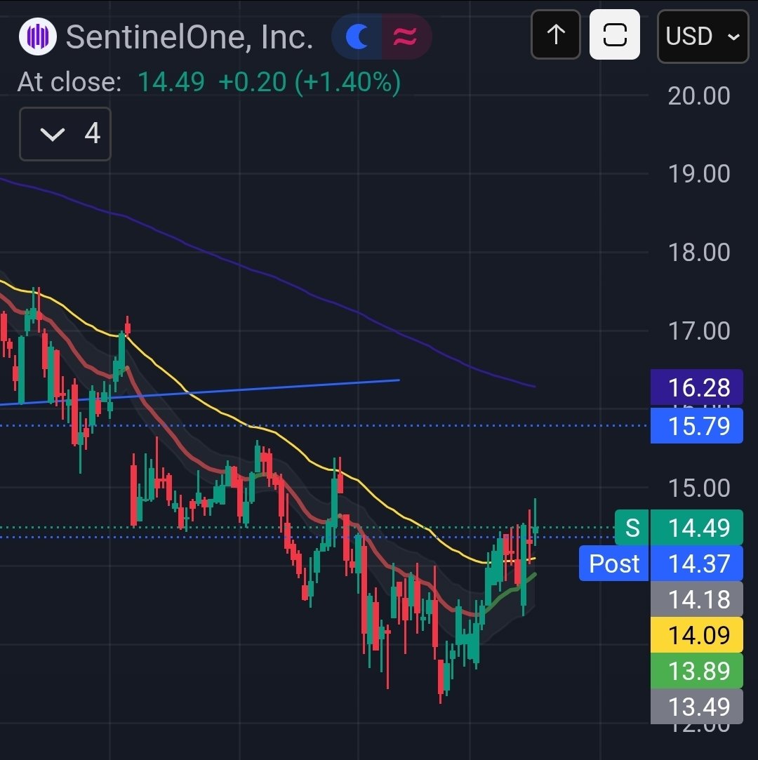Expand the collapsed indicators legend showing 4
Viewport: 758px width, 760px height.
pos(65,134)
